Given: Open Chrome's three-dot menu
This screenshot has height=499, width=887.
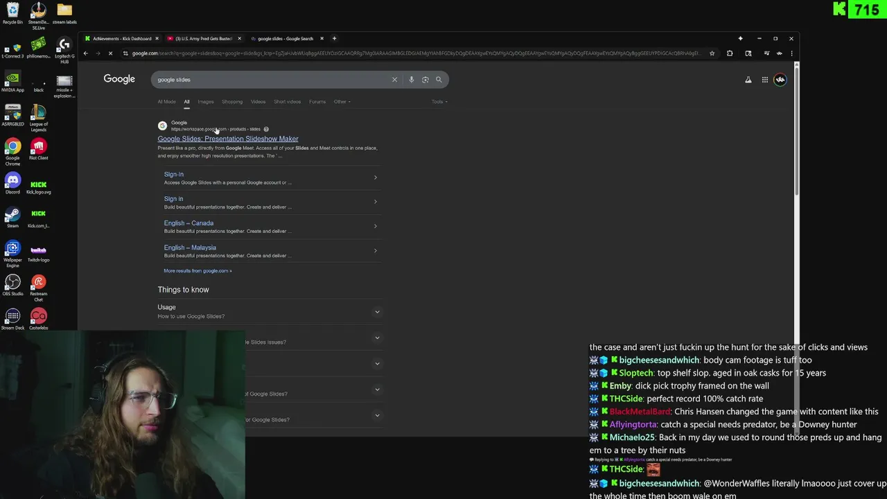Looking at the screenshot, I should pyautogui.click(x=791, y=53).
